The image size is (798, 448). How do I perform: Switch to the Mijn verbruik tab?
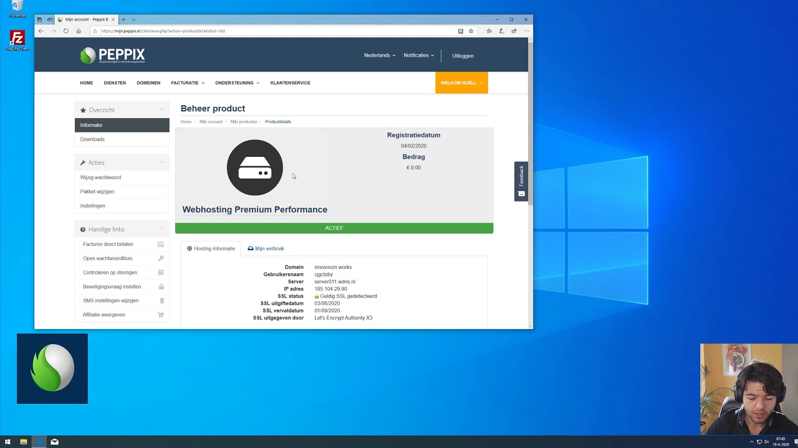(266, 248)
